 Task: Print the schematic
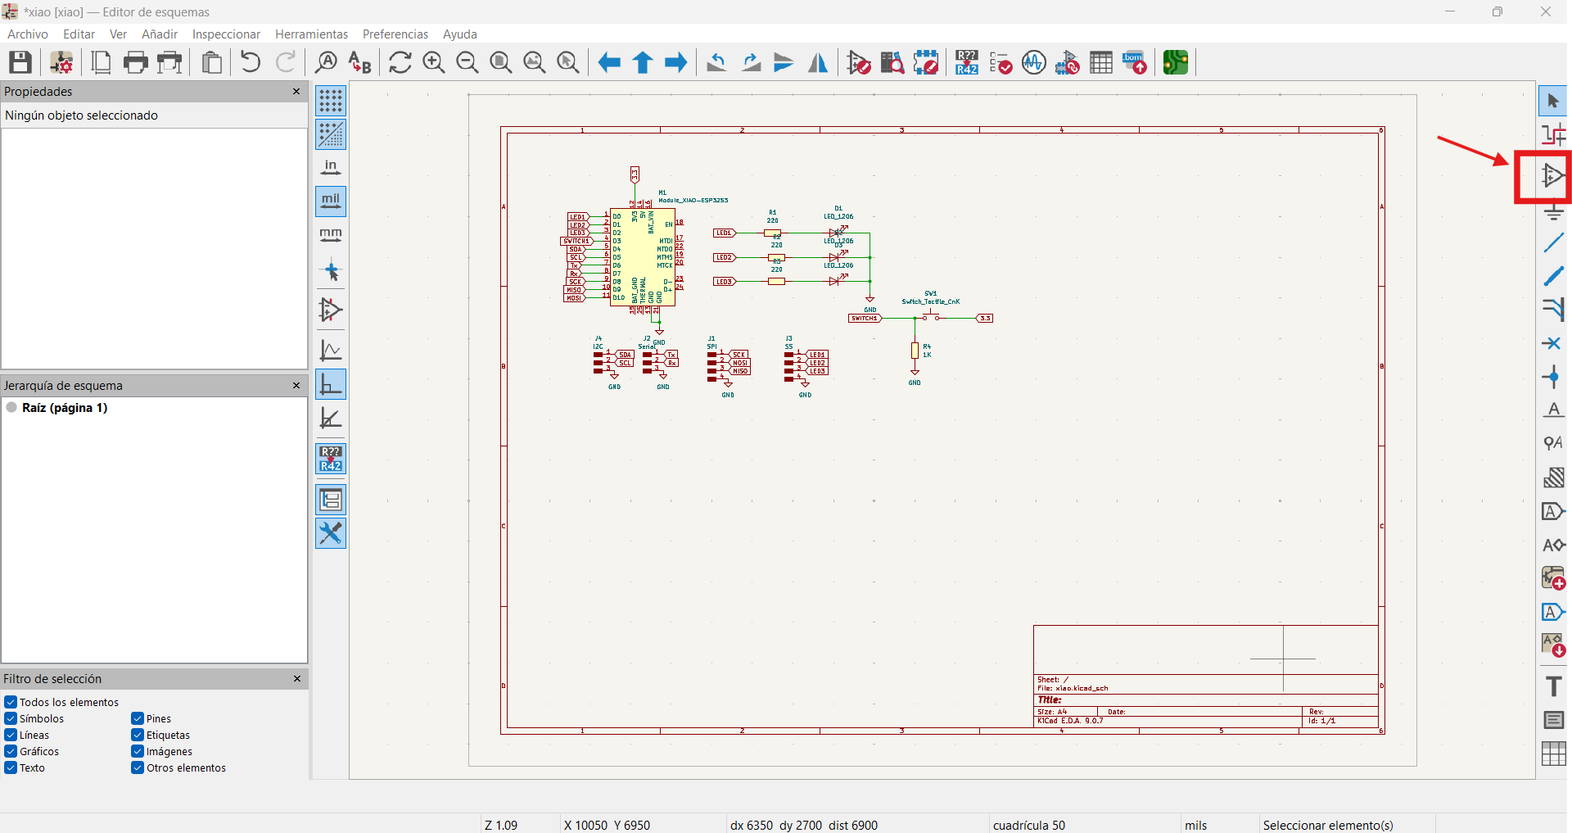(x=136, y=62)
